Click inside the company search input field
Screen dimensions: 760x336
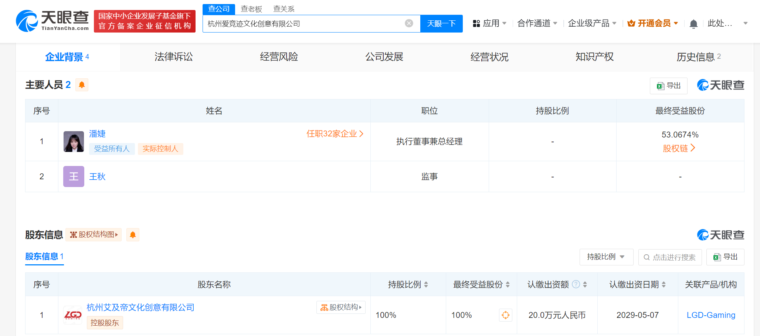[x=296, y=23]
